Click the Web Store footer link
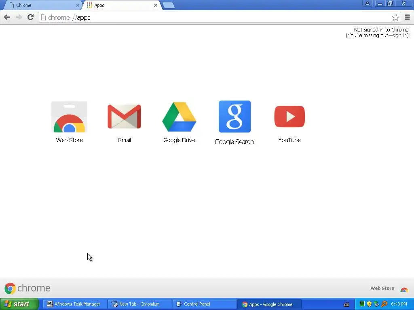 point(382,288)
